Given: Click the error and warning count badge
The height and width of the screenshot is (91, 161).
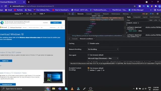Looking at the screenshot, I should point(145,14).
